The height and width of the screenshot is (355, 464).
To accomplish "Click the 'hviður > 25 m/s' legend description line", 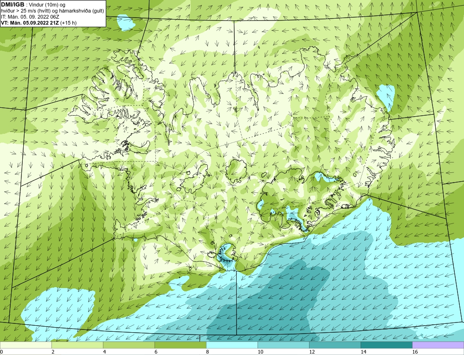I will (52, 11).
